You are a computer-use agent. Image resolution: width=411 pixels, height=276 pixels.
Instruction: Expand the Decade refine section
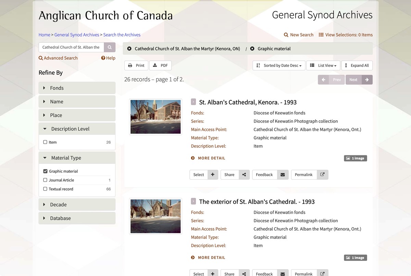[77, 204]
